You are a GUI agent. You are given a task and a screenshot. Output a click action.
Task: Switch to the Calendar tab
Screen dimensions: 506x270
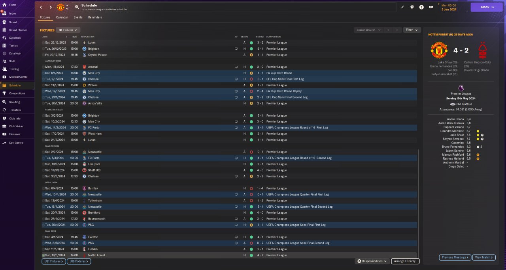[x=62, y=17]
